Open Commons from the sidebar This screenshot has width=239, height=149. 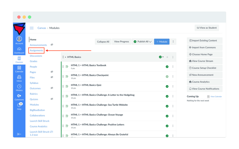tap(19, 97)
